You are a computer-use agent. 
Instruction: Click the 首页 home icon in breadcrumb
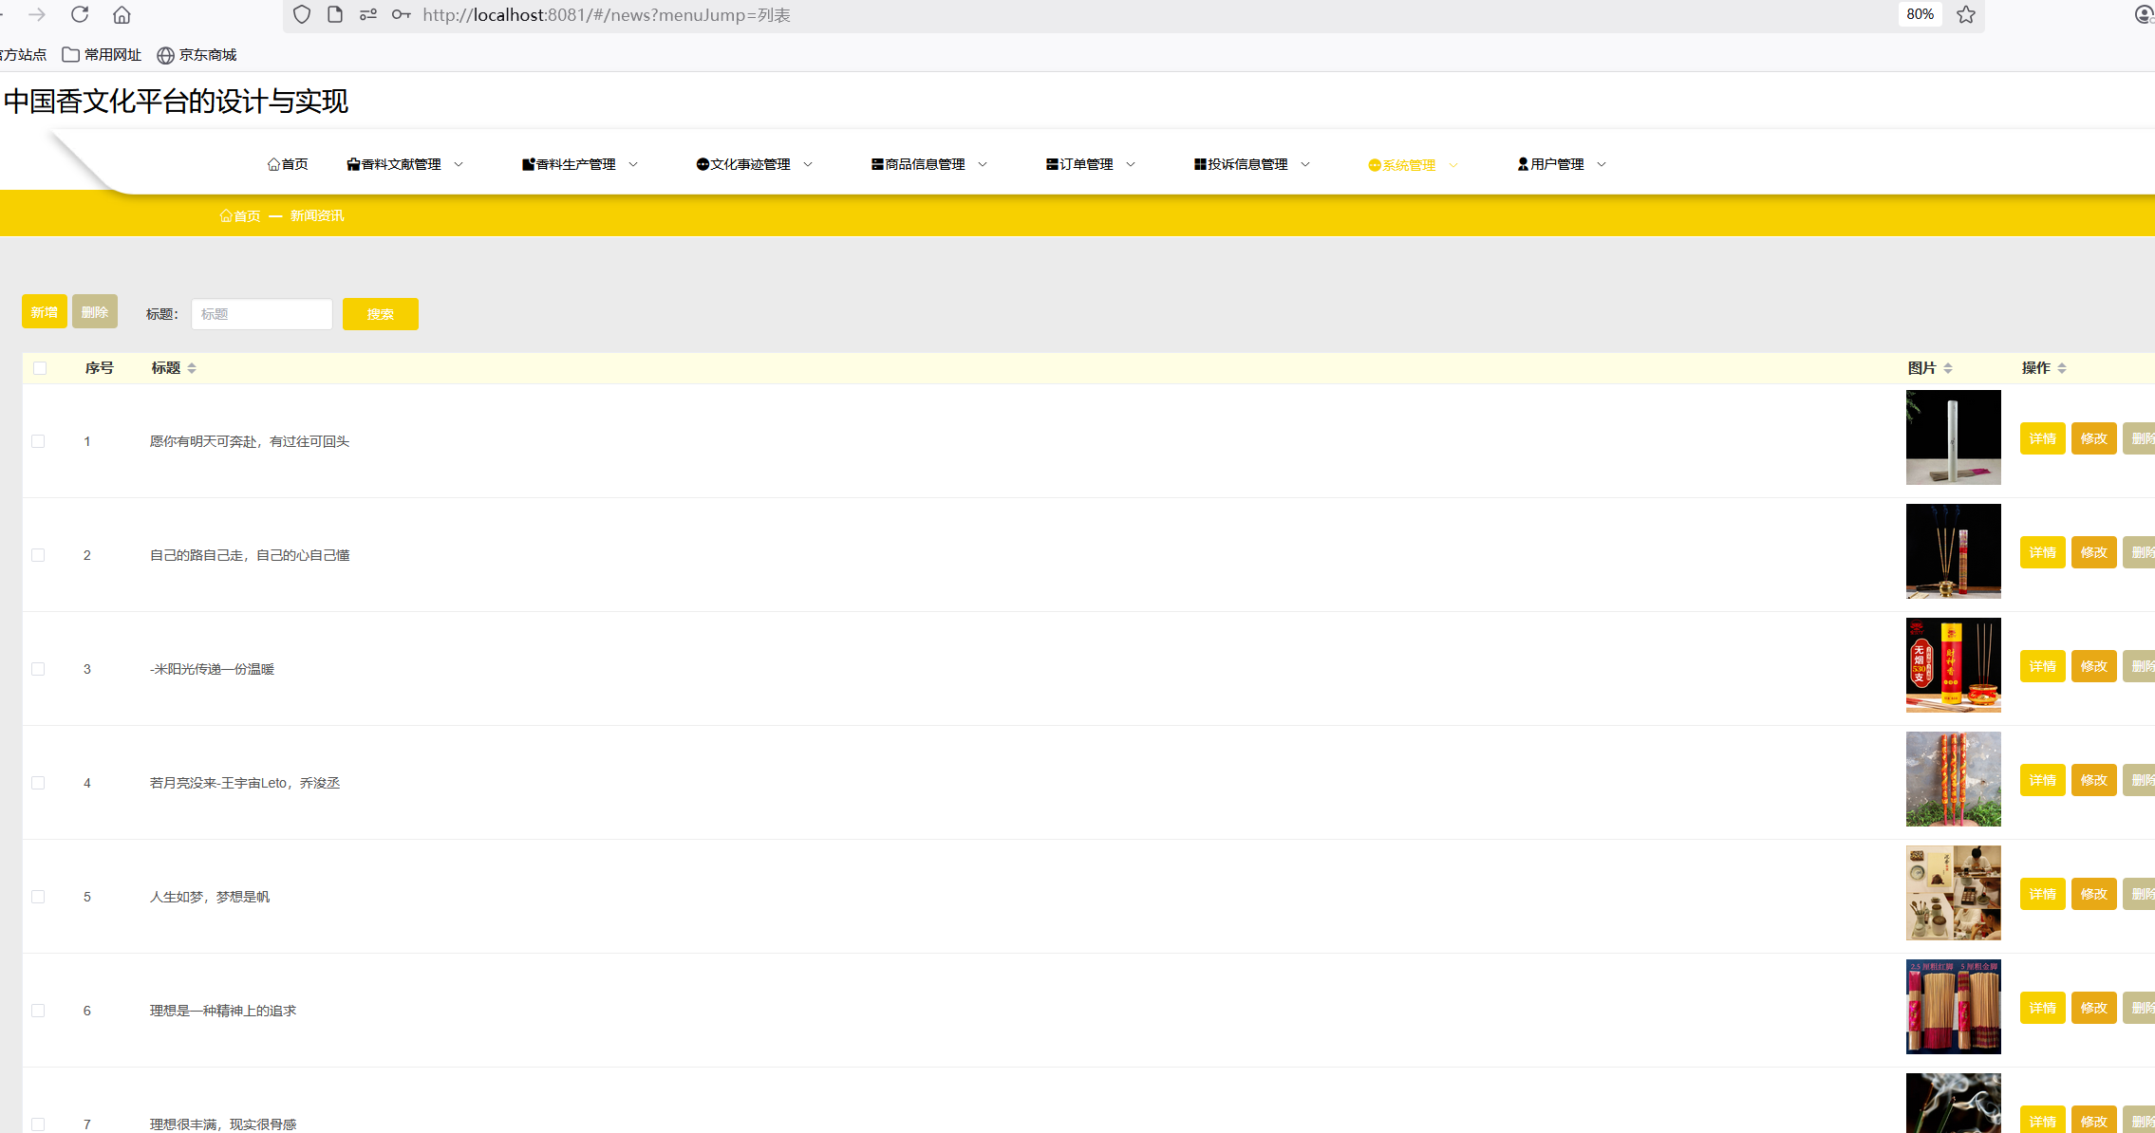point(226,216)
